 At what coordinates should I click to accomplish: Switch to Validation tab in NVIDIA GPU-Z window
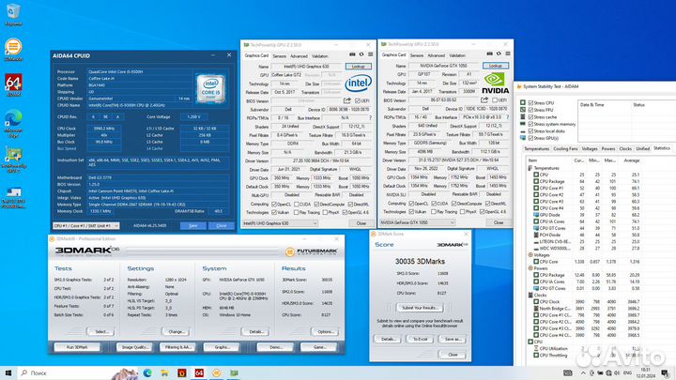tap(457, 55)
